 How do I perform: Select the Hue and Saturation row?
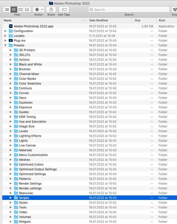90,122
